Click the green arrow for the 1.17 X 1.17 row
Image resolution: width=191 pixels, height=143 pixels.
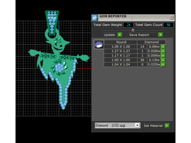[163, 56]
